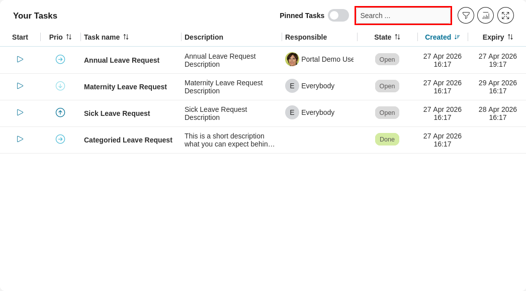Click Portal Demo User avatar
The width and height of the screenshot is (526, 291).
pyautogui.click(x=292, y=59)
